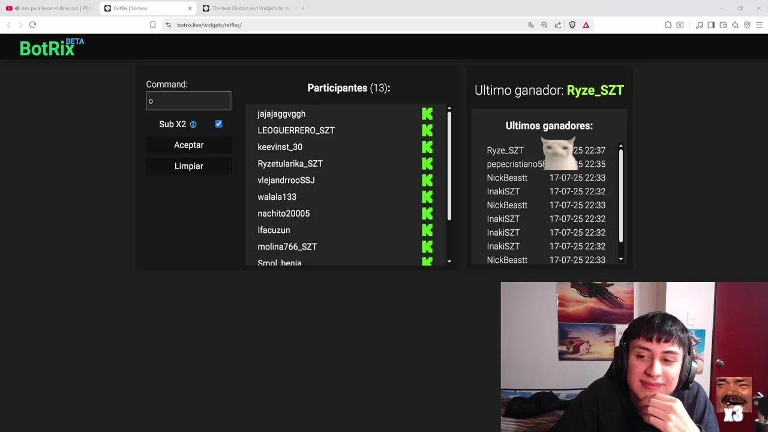Open Brave Rewards triangle icon

click(x=586, y=25)
